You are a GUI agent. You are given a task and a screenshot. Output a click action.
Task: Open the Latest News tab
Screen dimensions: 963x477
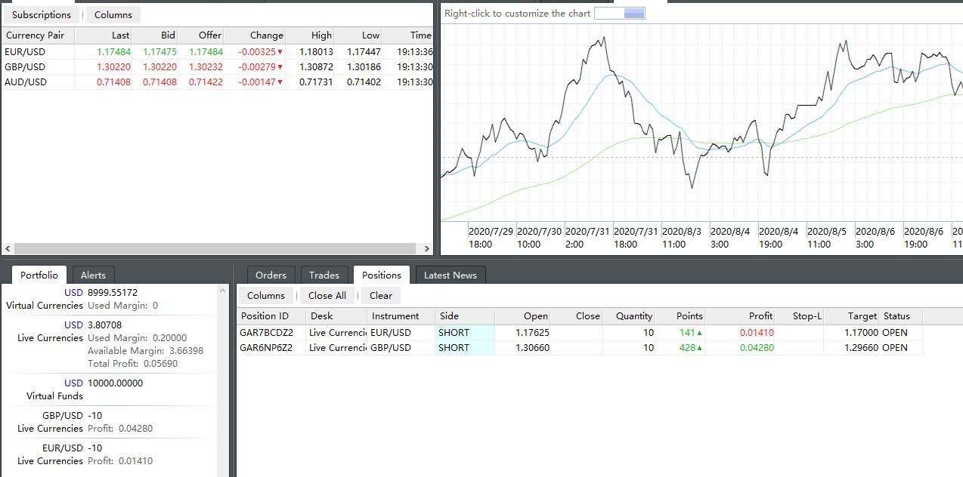click(451, 275)
